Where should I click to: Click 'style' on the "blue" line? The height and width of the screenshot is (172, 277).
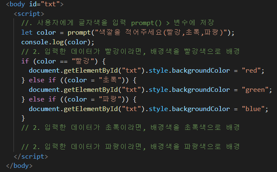[x=159, y=109]
